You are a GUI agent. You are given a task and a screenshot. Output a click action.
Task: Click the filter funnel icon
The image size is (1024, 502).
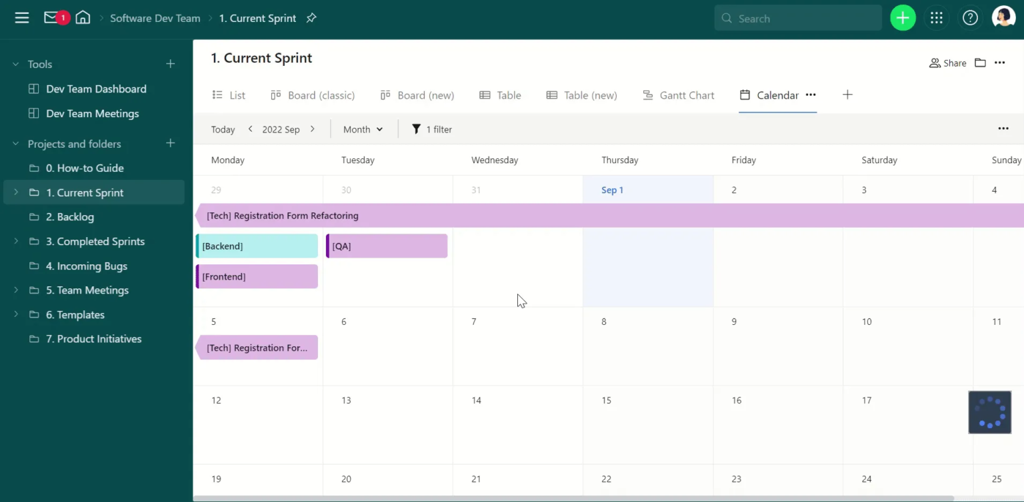416,129
